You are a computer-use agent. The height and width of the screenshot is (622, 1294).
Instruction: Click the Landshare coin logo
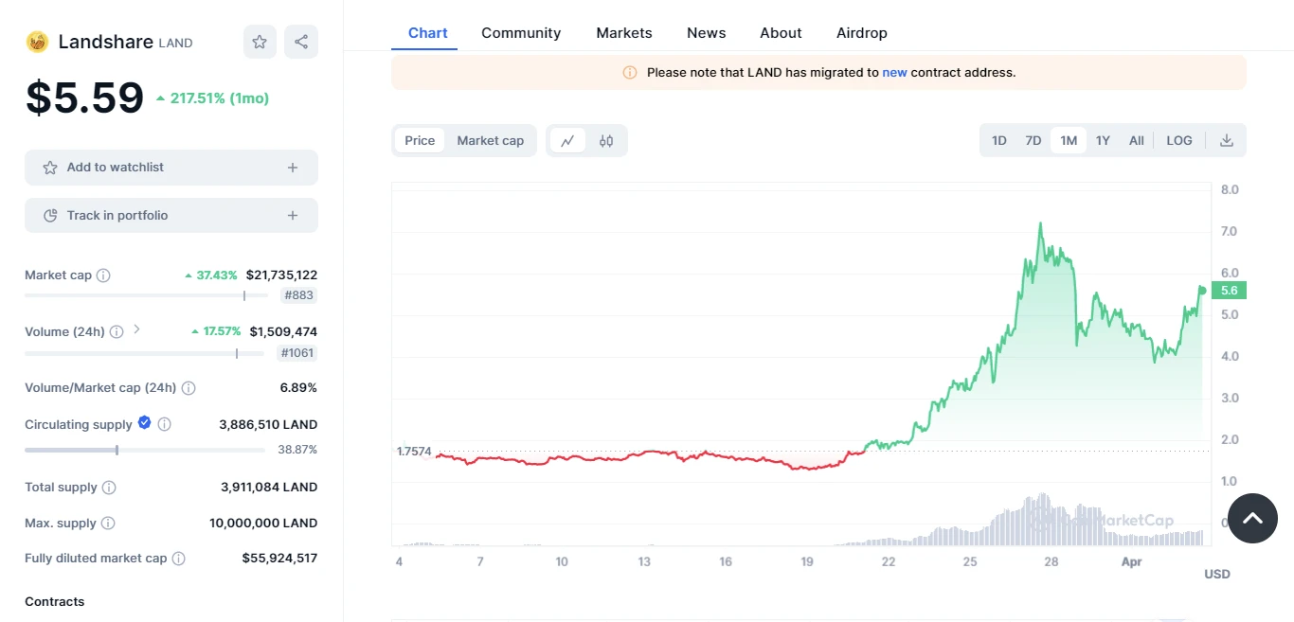(37, 42)
